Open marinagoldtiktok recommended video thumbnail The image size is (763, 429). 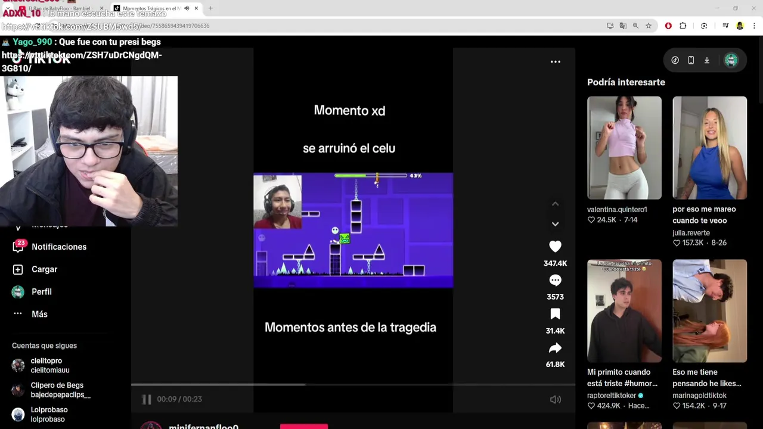(x=709, y=310)
